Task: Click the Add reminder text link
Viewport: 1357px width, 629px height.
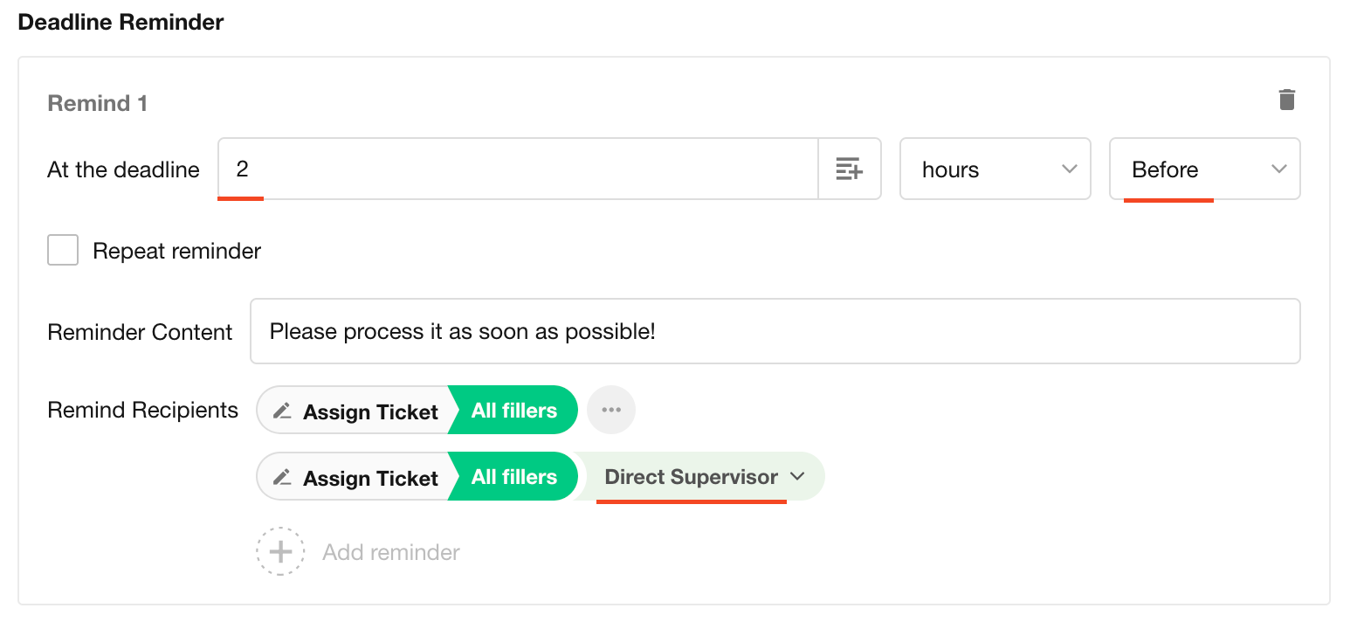Action: 391,552
